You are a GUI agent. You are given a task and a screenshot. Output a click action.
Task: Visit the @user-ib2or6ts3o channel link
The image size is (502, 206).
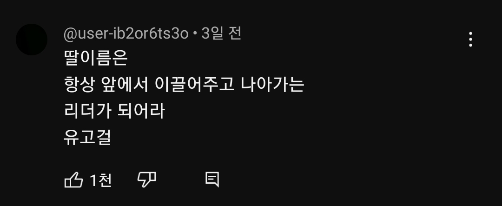coord(126,33)
